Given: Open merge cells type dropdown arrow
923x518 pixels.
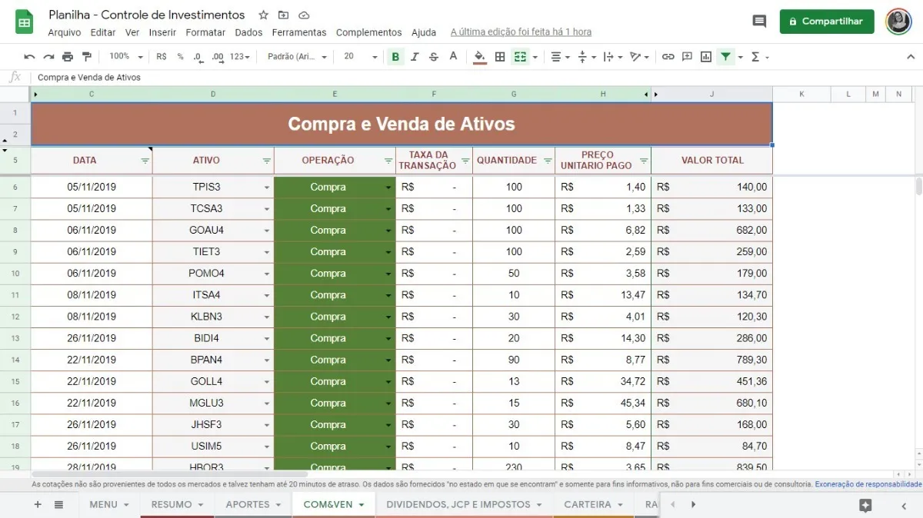Looking at the screenshot, I should (535, 57).
